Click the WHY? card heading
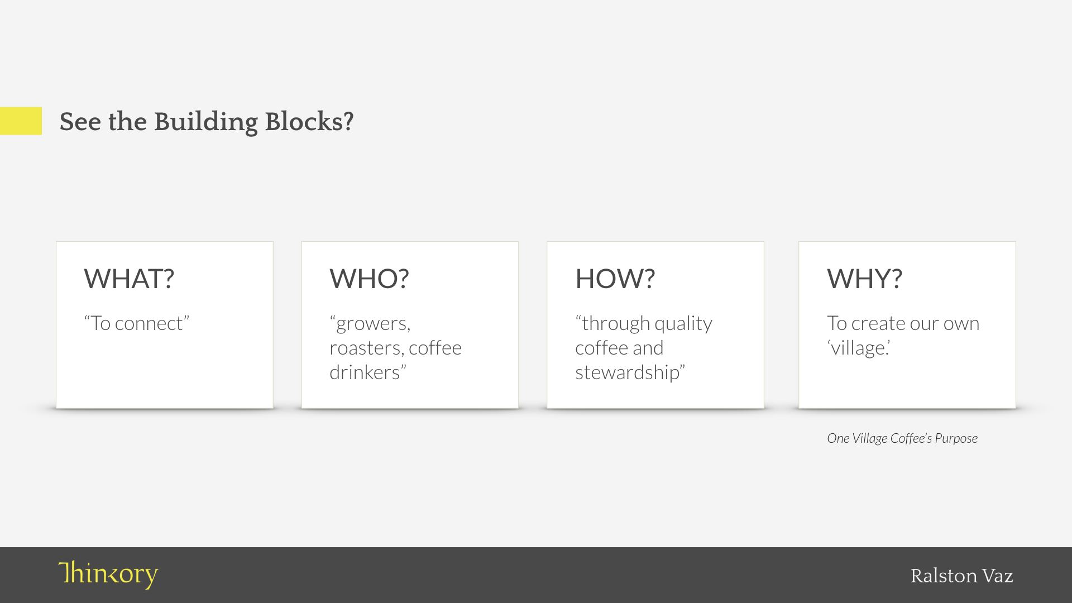Screen dimensions: 1072x603 click(864, 279)
